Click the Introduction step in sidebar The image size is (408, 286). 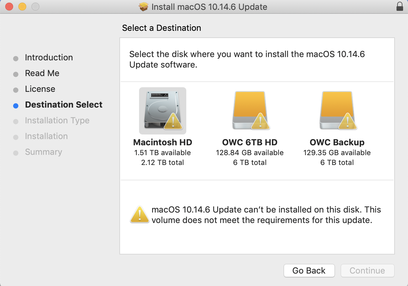tap(49, 57)
